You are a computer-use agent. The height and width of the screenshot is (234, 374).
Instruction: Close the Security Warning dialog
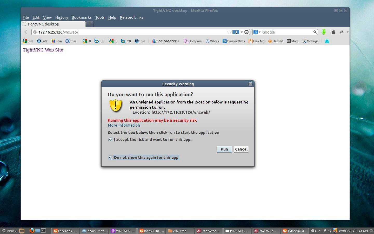[250, 84]
